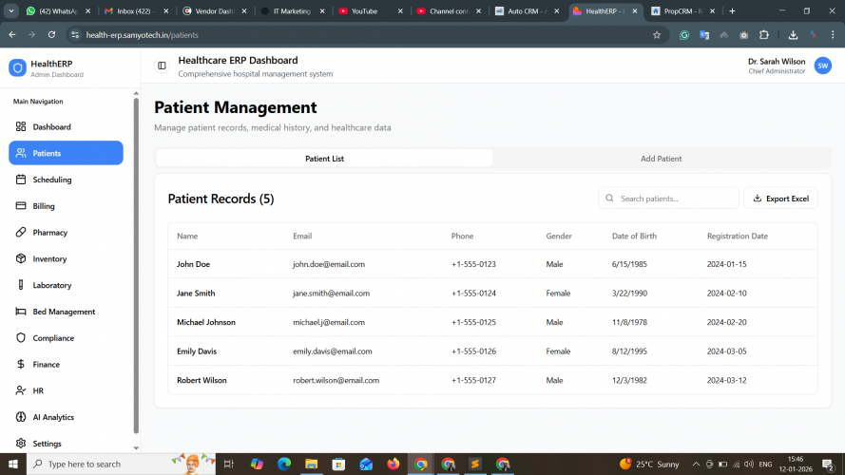
Task: Switch to the YouTube browser tab
Action: [x=364, y=10]
